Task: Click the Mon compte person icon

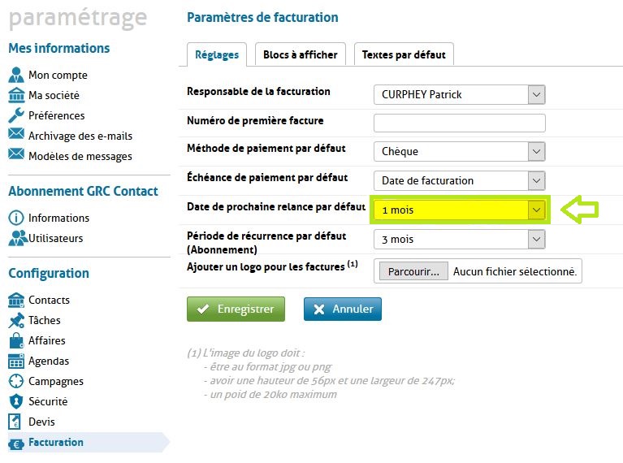Action: click(x=16, y=76)
